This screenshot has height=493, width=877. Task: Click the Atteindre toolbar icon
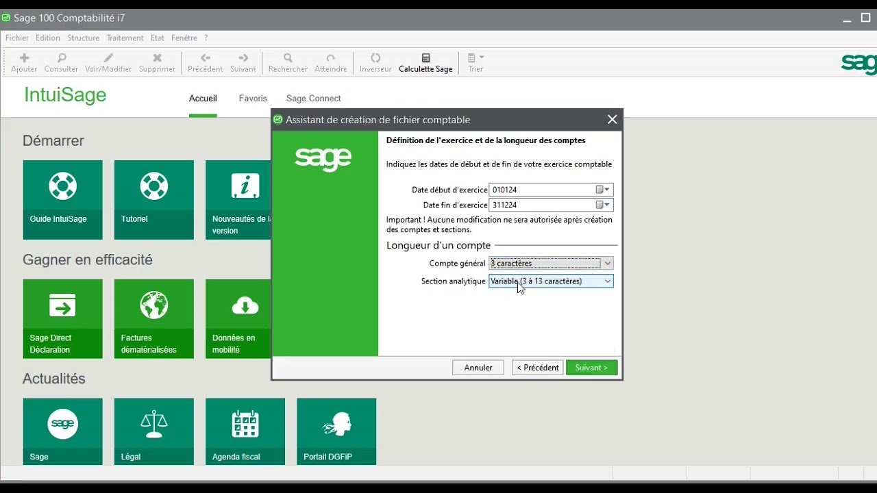tap(331, 58)
